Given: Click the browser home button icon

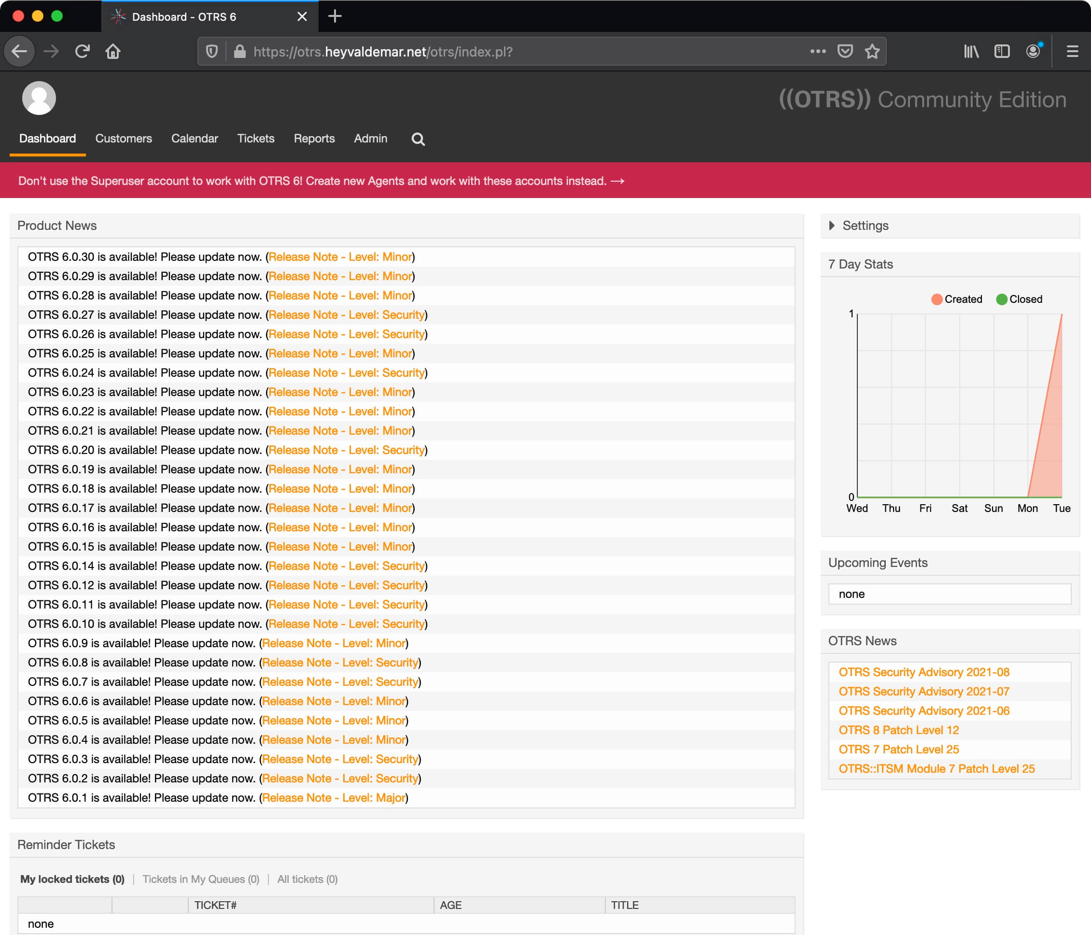Looking at the screenshot, I should pos(113,51).
